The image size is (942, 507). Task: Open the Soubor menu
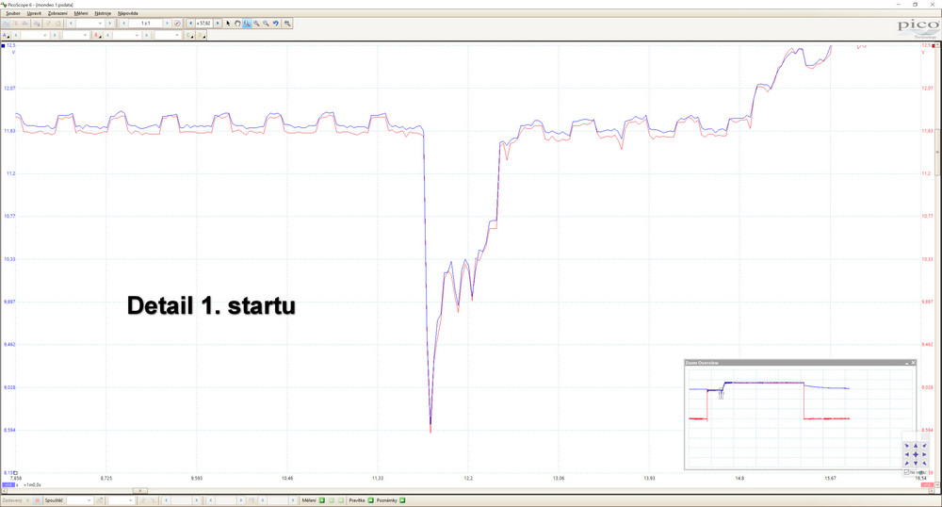[x=12, y=13]
